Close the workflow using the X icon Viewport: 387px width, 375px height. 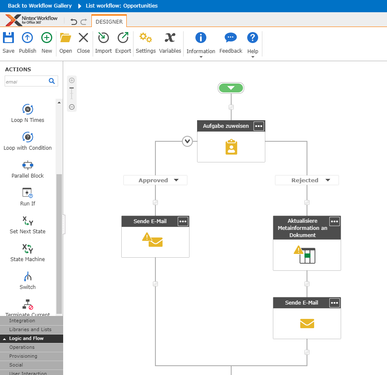tap(83, 43)
